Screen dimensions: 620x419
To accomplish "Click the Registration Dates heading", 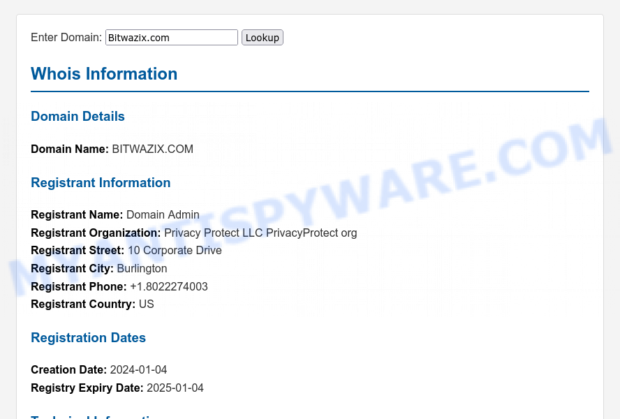I will 89,338.
